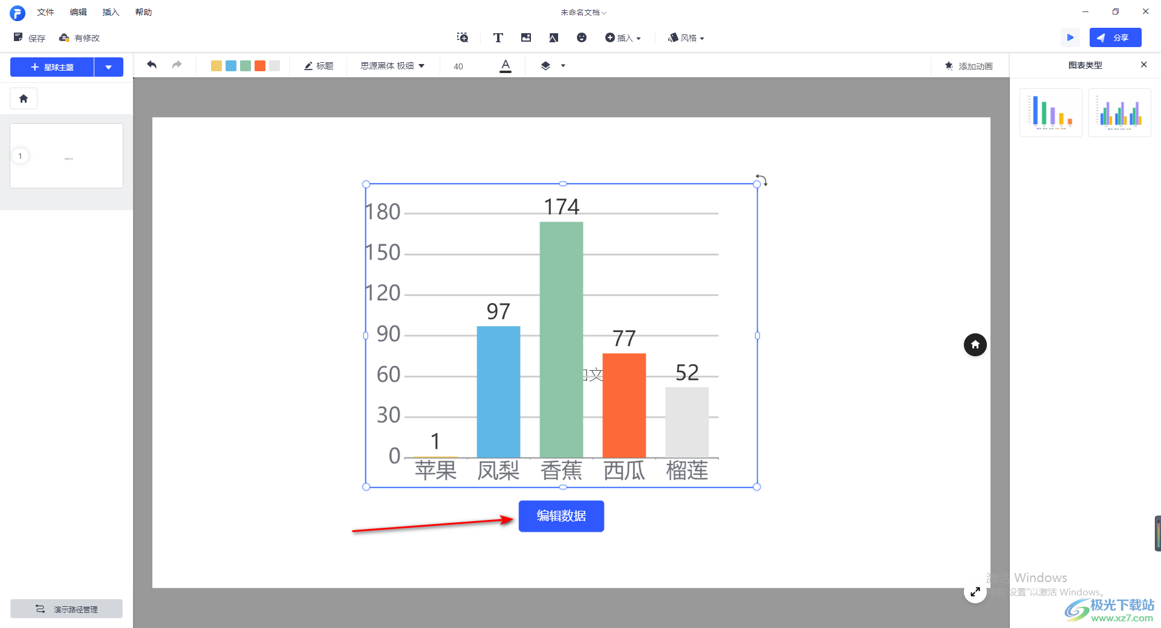The width and height of the screenshot is (1161, 628).
Task: Select the orange 西瓜 bar
Action: click(624, 405)
